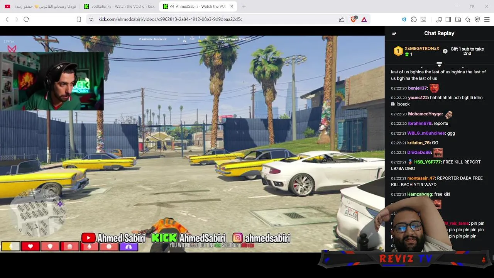Click the blue sound-wave toolbar icon
The image size is (494, 278).
click(404, 19)
